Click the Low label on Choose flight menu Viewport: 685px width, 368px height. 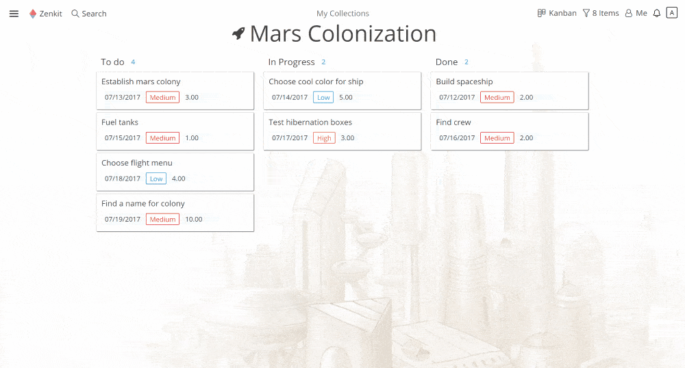[x=156, y=179]
